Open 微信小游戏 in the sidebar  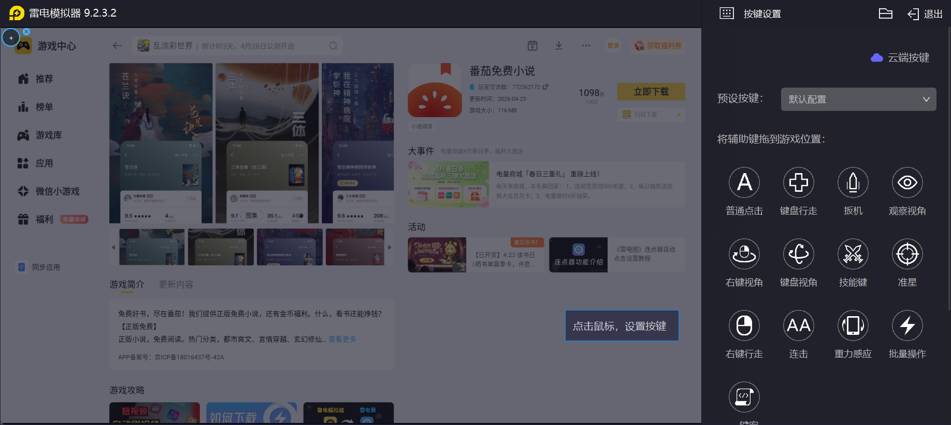(49, 191)
